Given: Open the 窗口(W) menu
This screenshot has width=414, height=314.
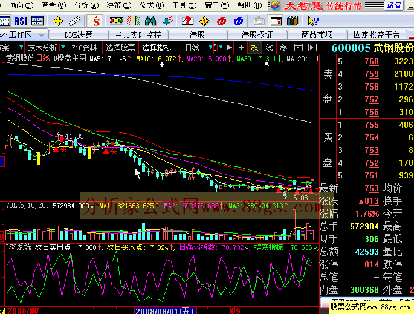Looking at the screenshot, I should click(x=217, y=5).
